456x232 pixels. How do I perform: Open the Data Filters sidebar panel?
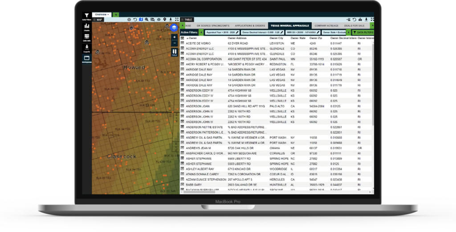[x=86, y=16]
